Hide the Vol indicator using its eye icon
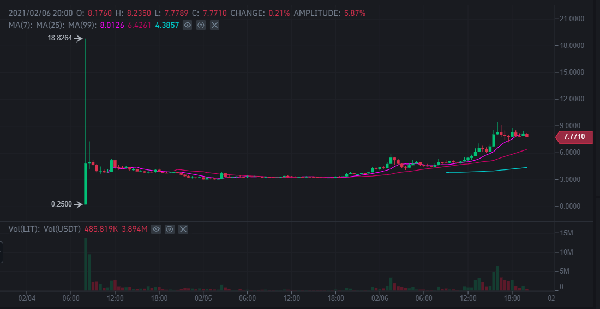Image resolution: width=600 pixels, height=309 pixels. point(156,229)
